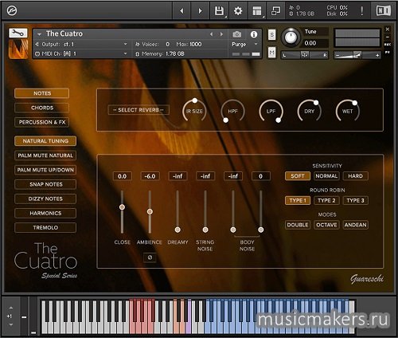The width and height of the screenshot is (398, 338).
Task: Open instrument edit wrench icon
Action: click(18, 33)
